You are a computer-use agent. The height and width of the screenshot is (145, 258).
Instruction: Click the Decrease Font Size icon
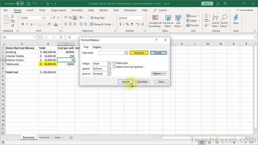coord(58,18)
